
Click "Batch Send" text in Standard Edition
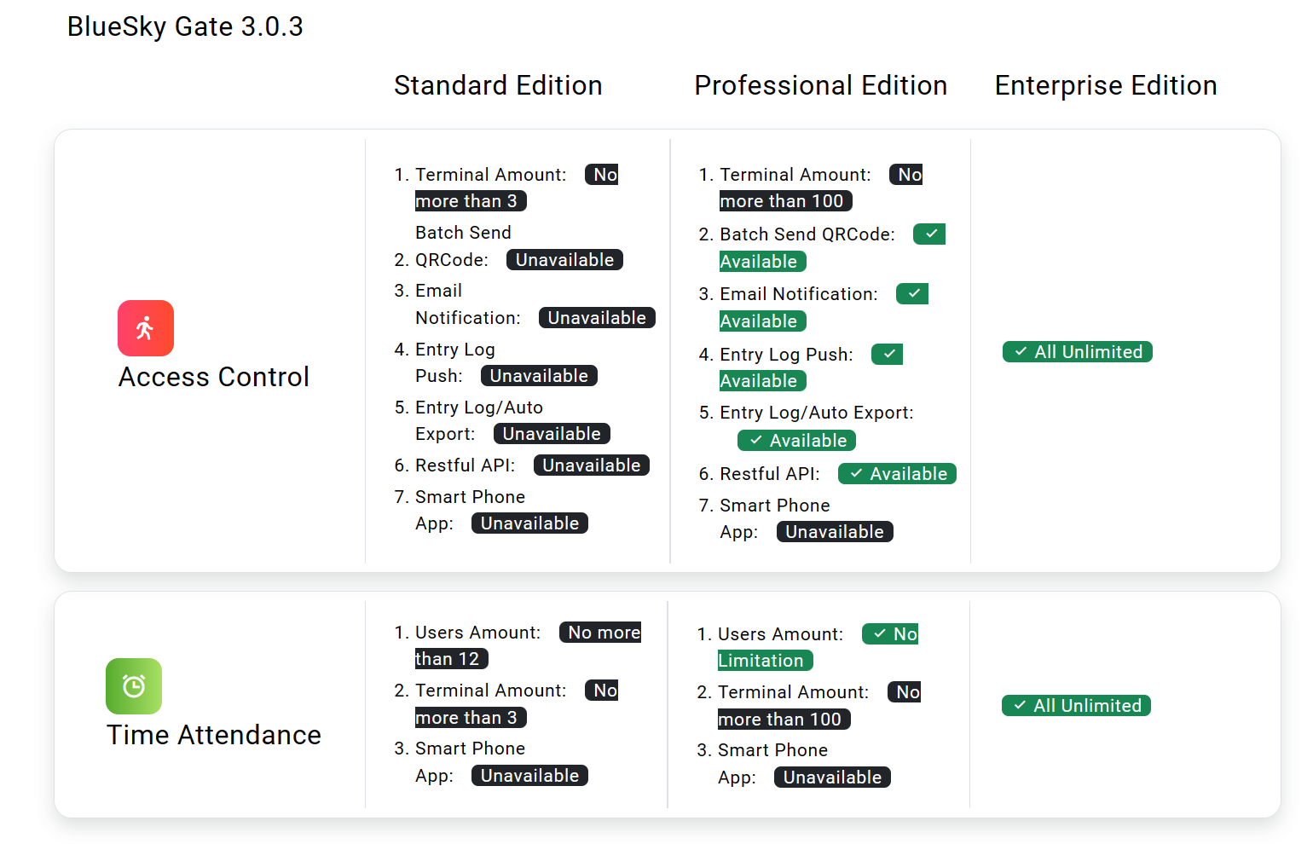(463, 233)
